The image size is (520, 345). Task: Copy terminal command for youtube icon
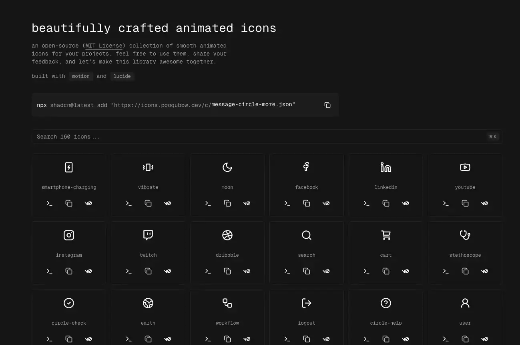pos(446,203)
